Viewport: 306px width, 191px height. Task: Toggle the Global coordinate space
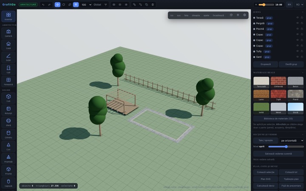(x=97, y=5)
